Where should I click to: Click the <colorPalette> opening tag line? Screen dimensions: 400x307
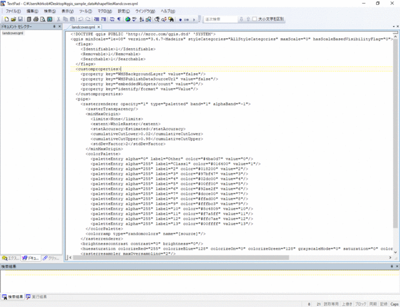click(103, 154)
